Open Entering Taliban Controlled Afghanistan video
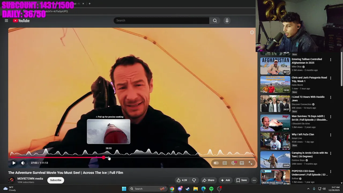The width and height of the screenshot is (343, 193). pos(307,61)
